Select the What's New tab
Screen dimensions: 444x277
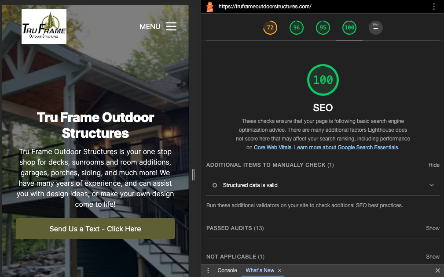(x=259, y=270)
